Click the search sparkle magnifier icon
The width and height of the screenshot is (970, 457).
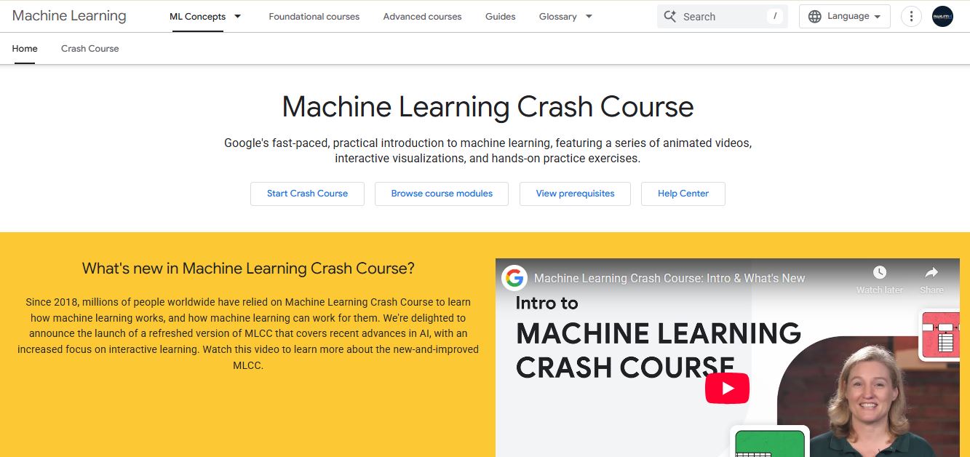(669, 16)
